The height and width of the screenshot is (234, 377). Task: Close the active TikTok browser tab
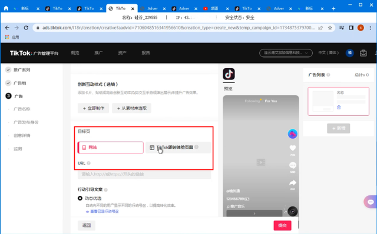coord(133,9)
